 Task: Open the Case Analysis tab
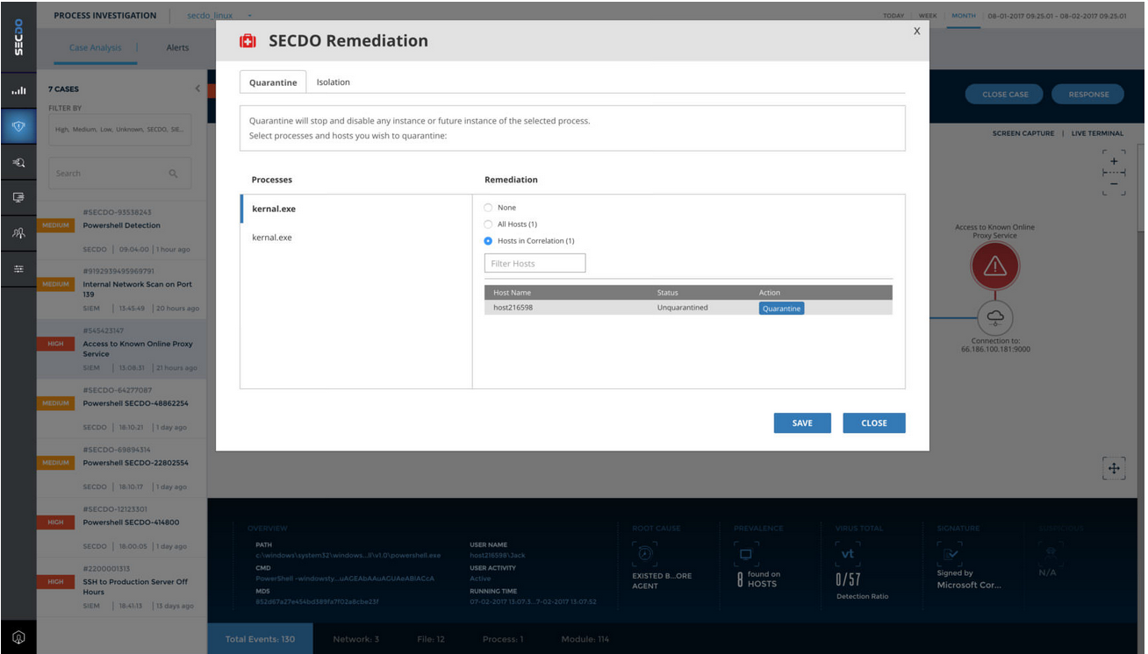[96, 47]
